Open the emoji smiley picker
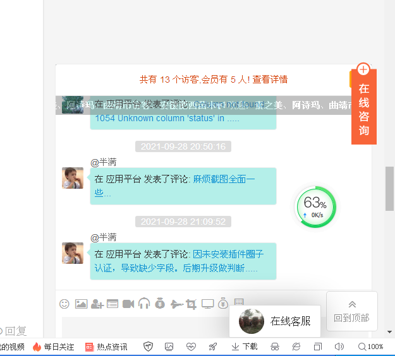395x356 pixels. point(64,304)
